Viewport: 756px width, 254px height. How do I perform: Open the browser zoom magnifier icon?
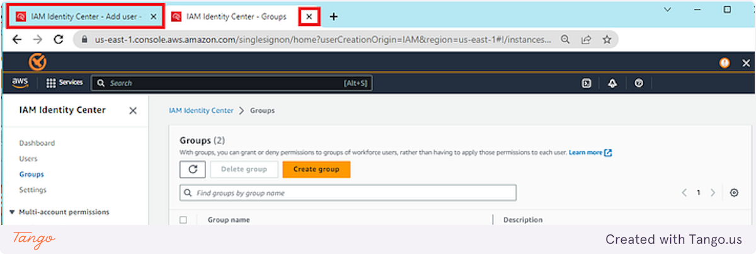point(566,39)
